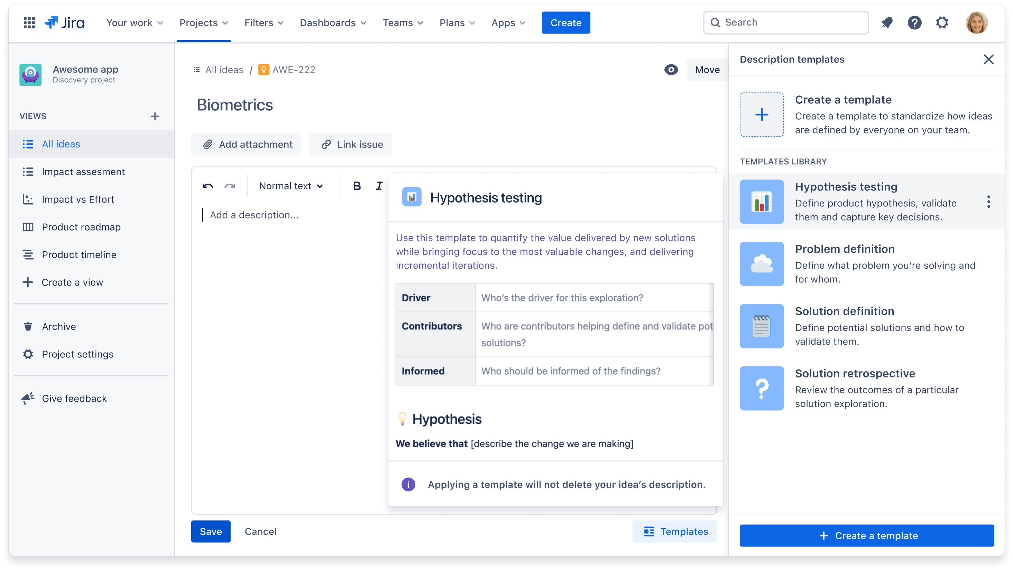Image resolution: width=1013 pixels, height=570 pixels.
Task: Click the Cancel button to discard changes
Action: point(260,531)
